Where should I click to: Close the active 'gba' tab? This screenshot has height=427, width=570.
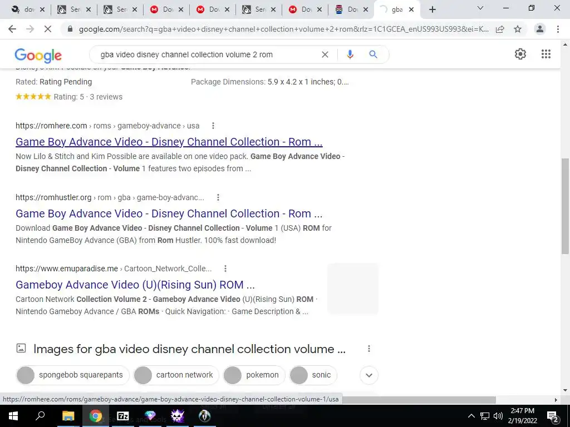411,9
